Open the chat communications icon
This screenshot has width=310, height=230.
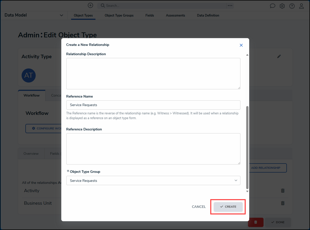point(273,6)
